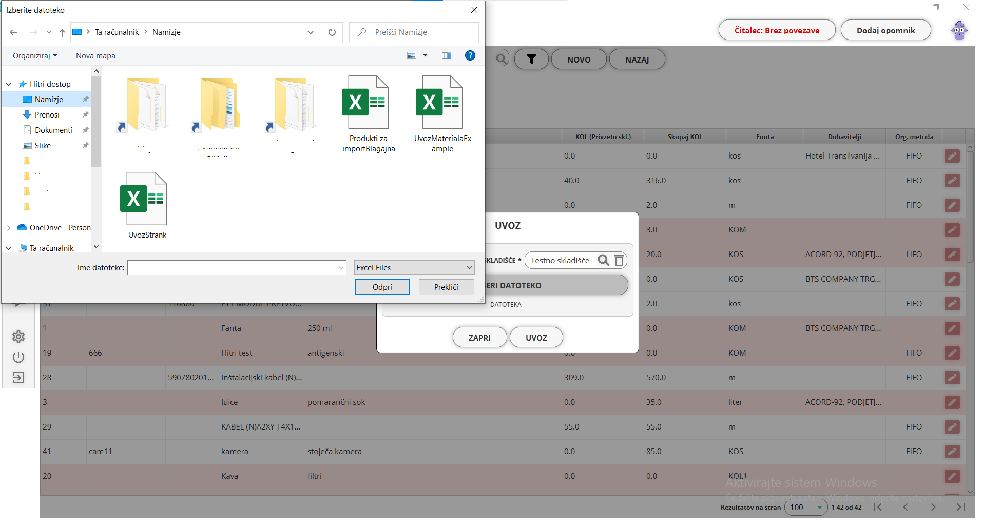This screenshot has height=527, width=982.
Task: Open the Excel Files type dropdown
Action: point(414,268)
